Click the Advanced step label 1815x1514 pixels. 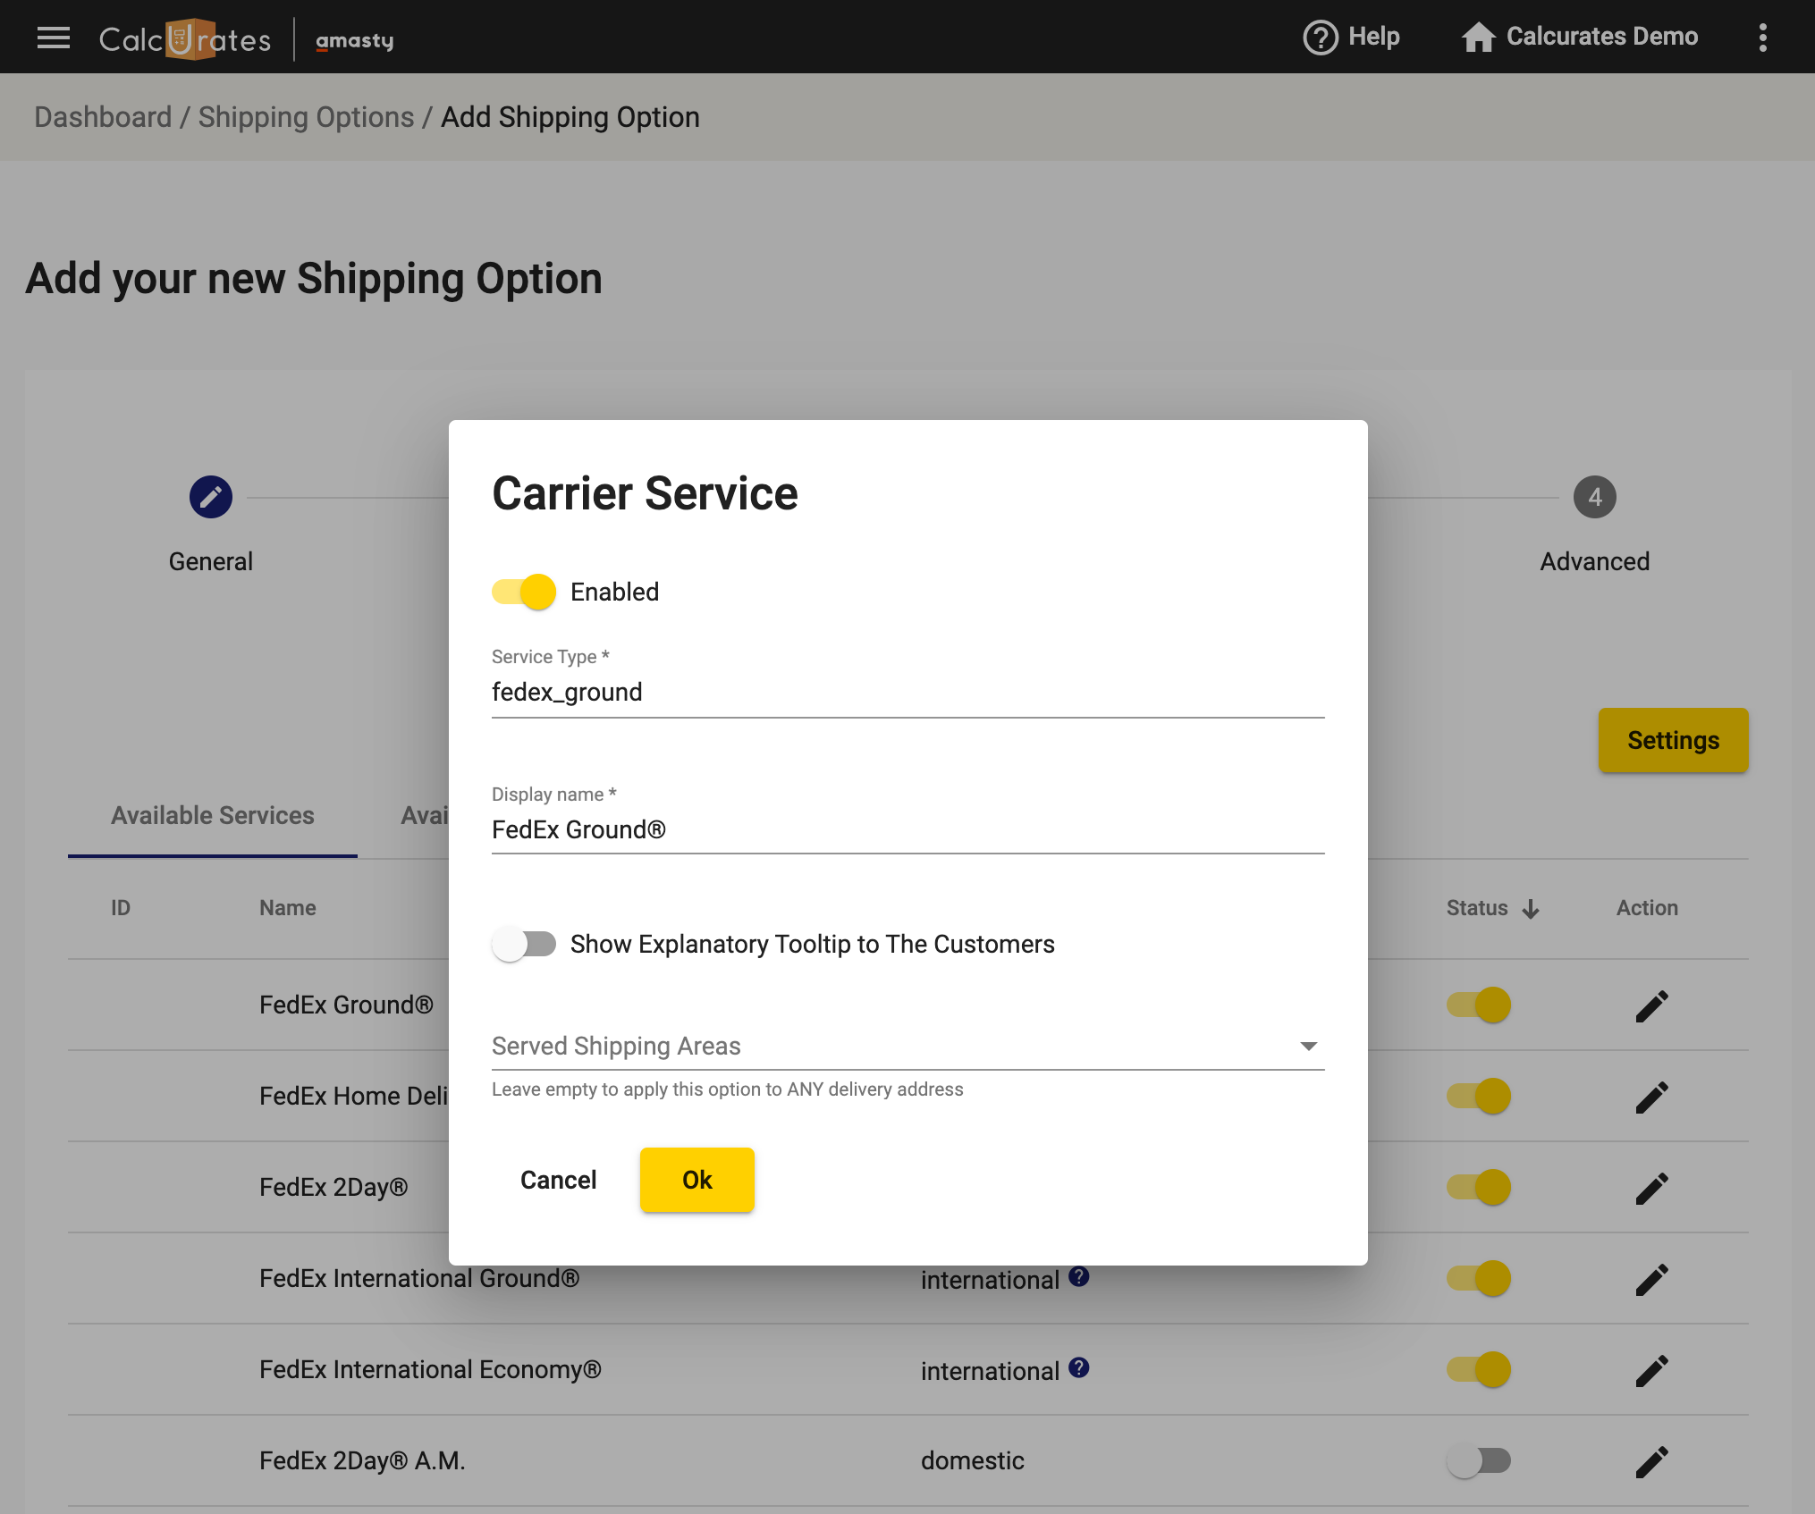click(x=1595, y=561)
